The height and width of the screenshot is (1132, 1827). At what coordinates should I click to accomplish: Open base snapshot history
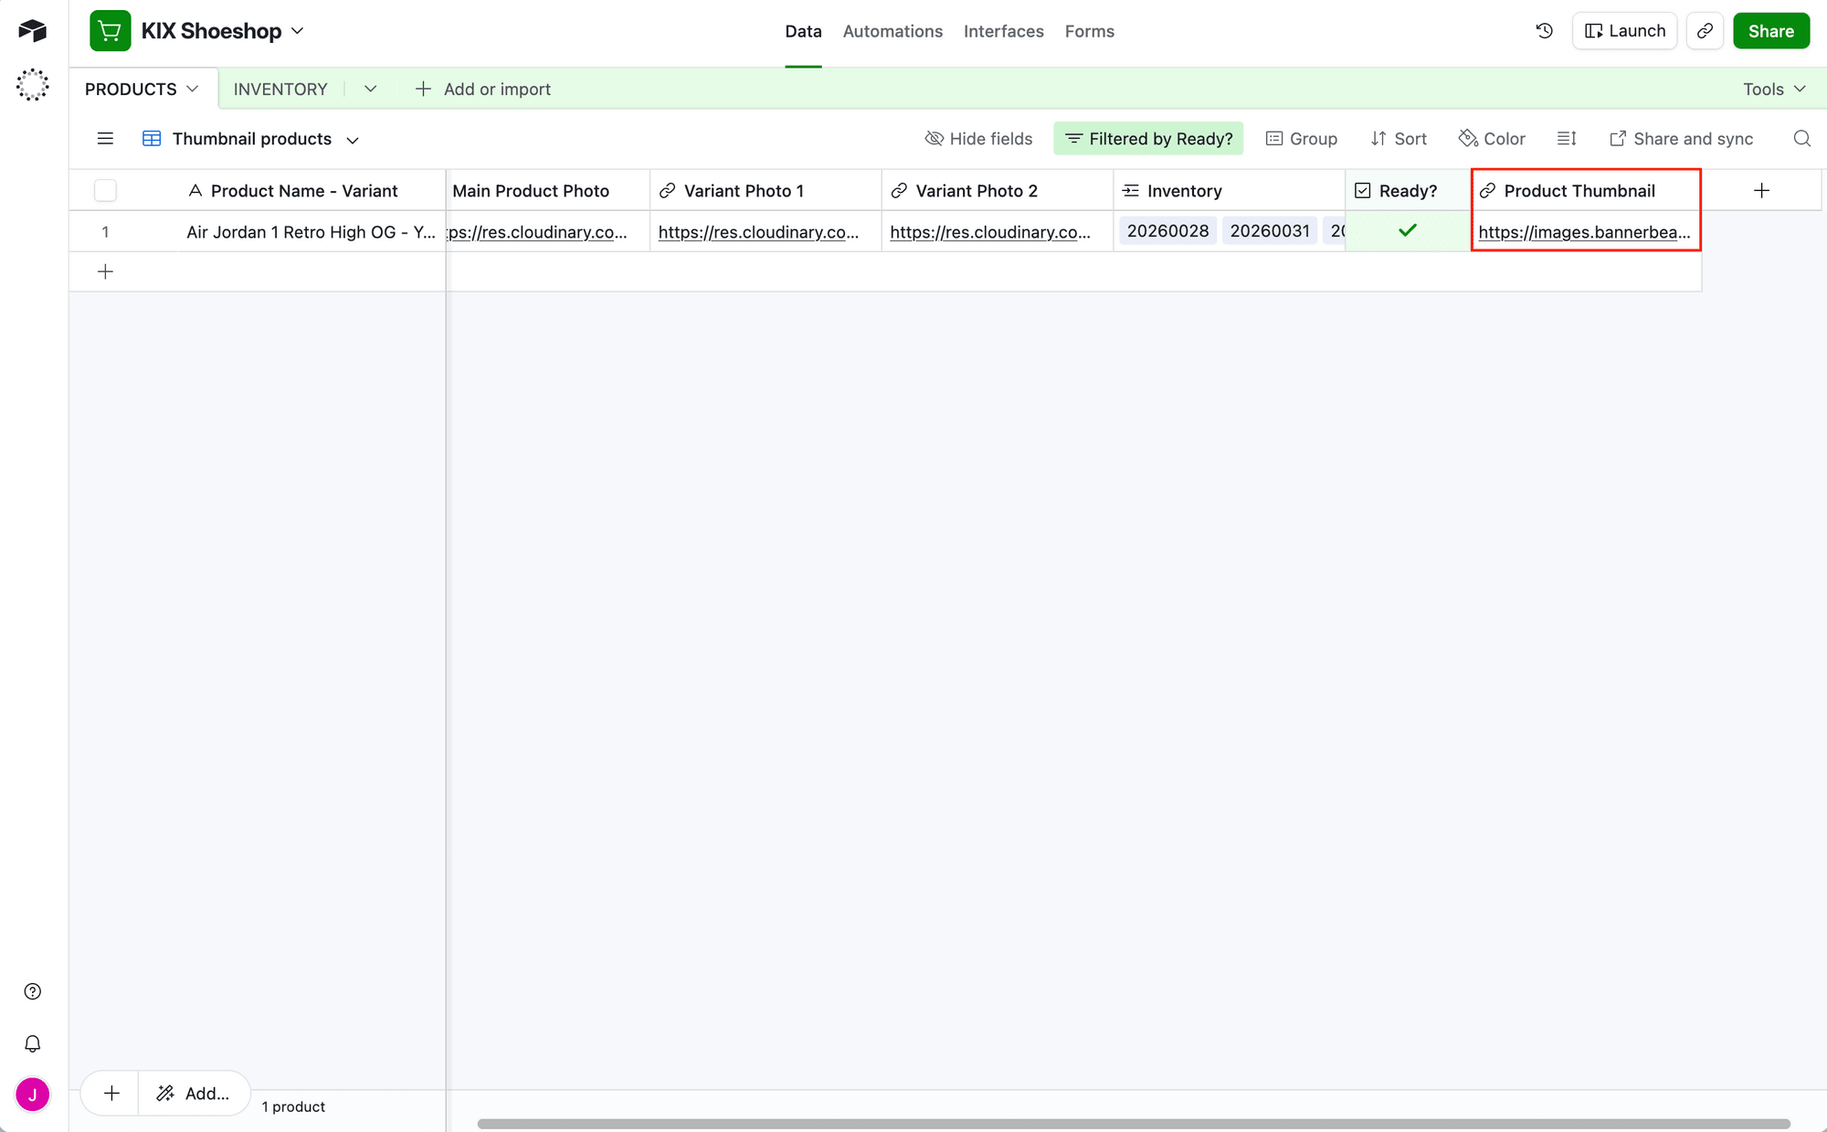[x=1544, y=30]
